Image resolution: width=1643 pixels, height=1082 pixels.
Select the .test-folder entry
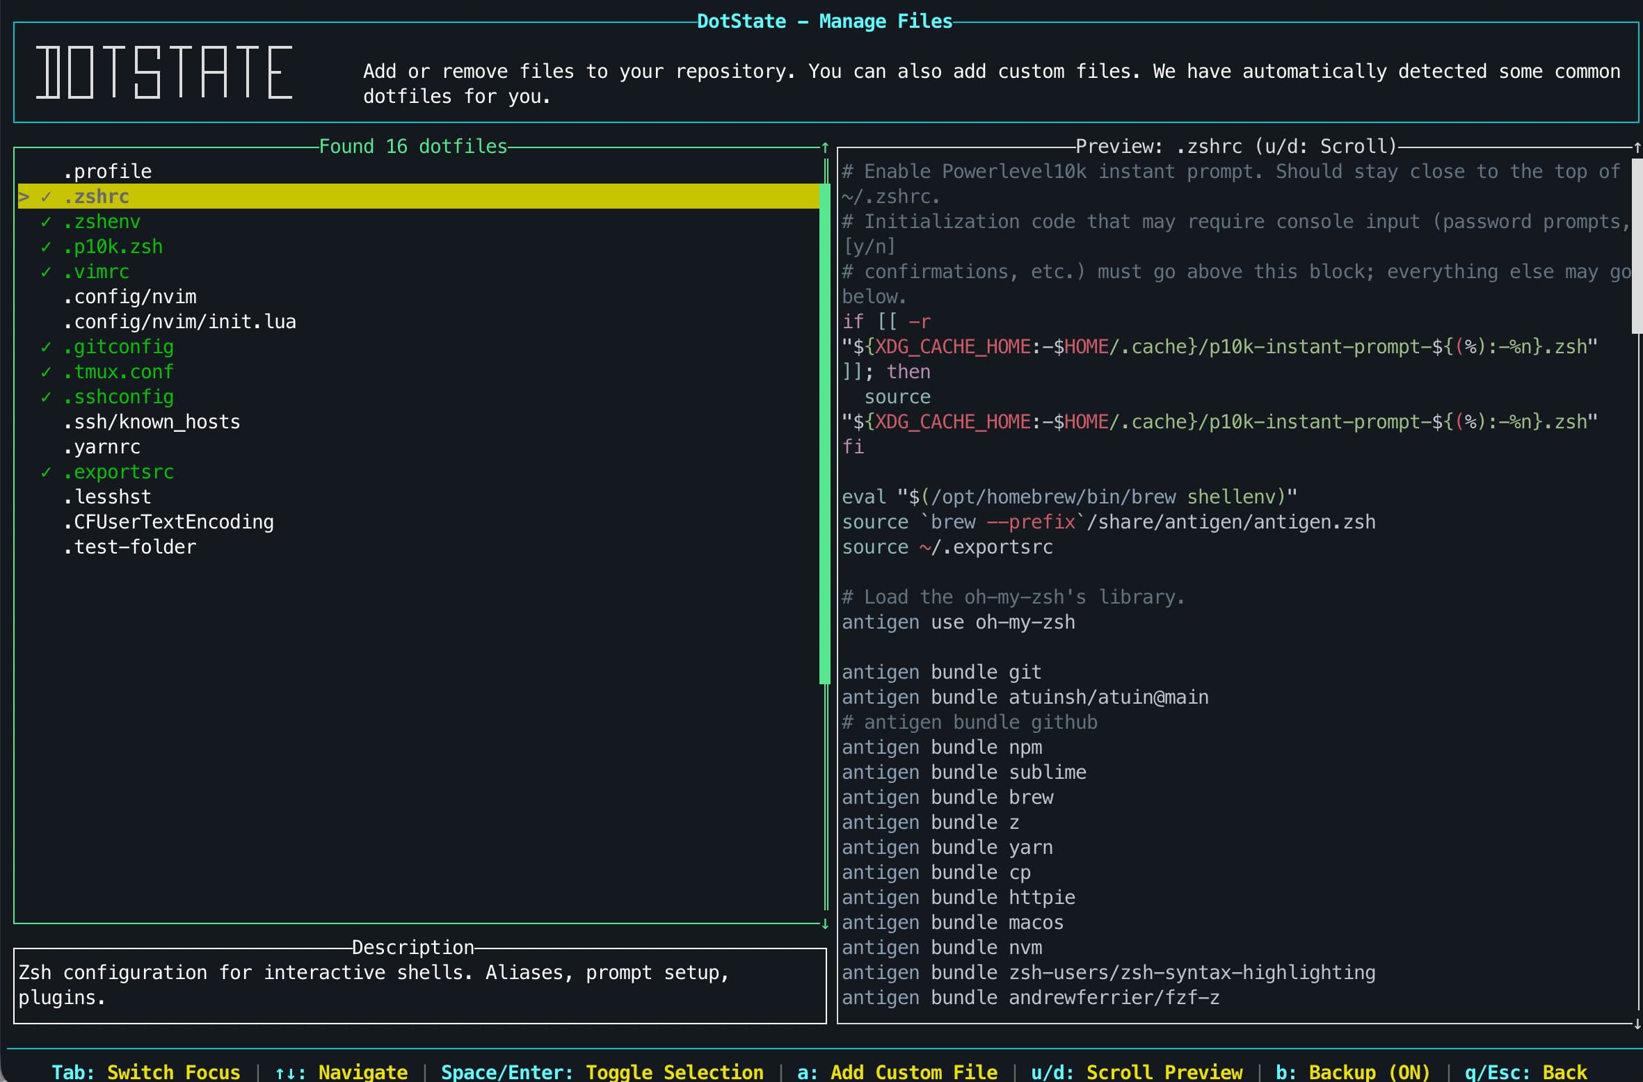pyautogui.click(x=129, y=547)
